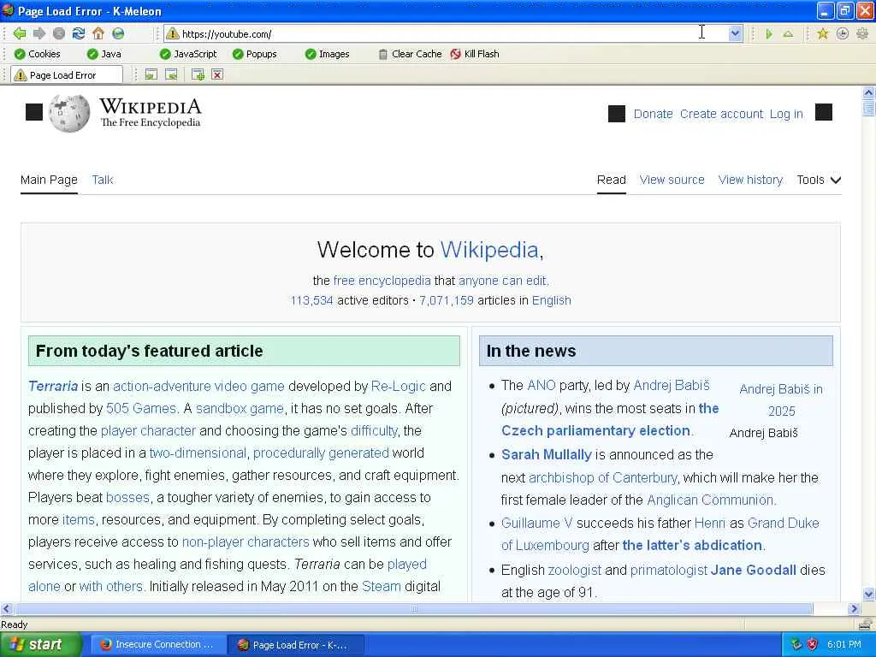Screen dimensions: 876x657
Task: Click the vertical scrollbar thumb
Action: click(869, 107)
